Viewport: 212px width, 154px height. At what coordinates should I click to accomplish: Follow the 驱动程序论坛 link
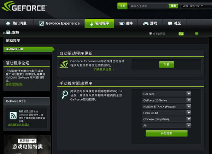[x=14, y=84]
